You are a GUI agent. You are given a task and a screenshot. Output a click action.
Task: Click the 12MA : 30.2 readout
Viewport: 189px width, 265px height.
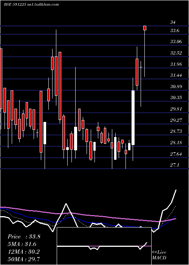[x=23, y=251]
